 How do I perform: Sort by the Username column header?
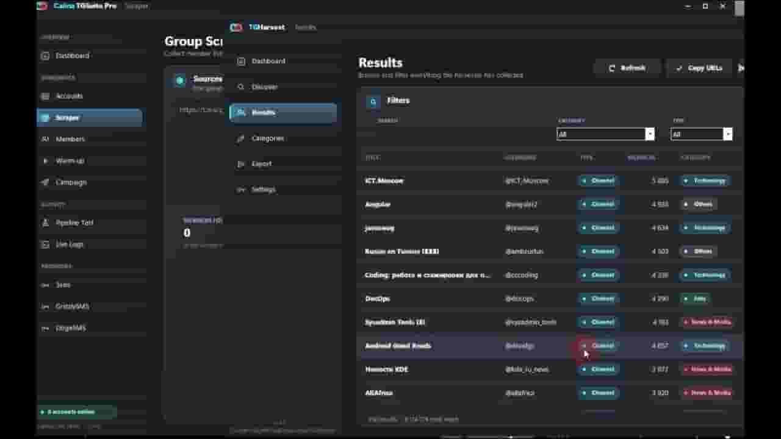point(520,157)
